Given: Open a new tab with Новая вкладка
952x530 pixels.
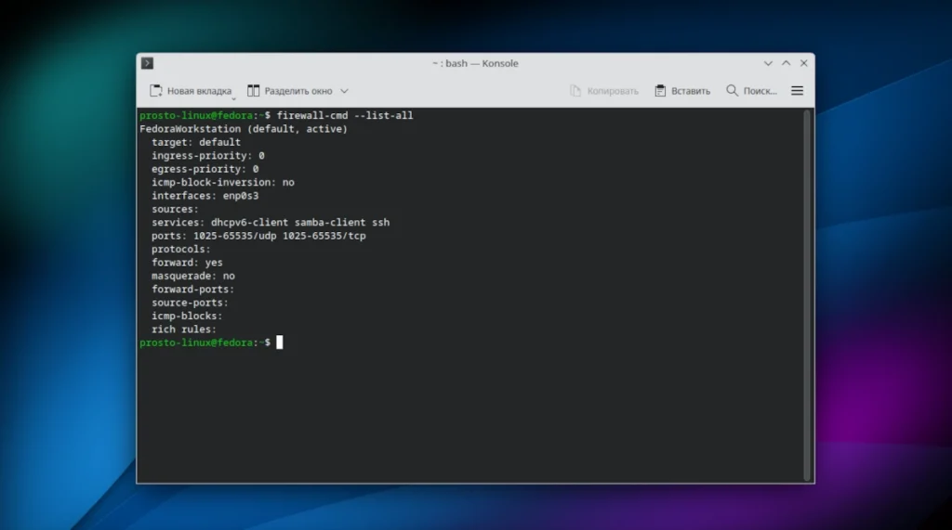Looking at the screenshot, I should (191, 91).
